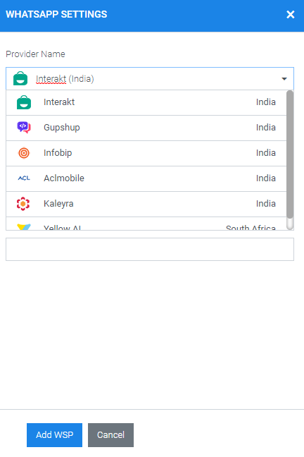Screen dimensions: 304x457
Task: Select Gupshup from provider list
Action: (x=146, y=128)
